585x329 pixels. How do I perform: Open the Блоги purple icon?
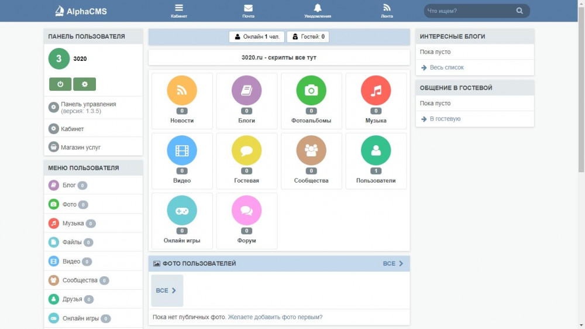click(x=246, y=90)
